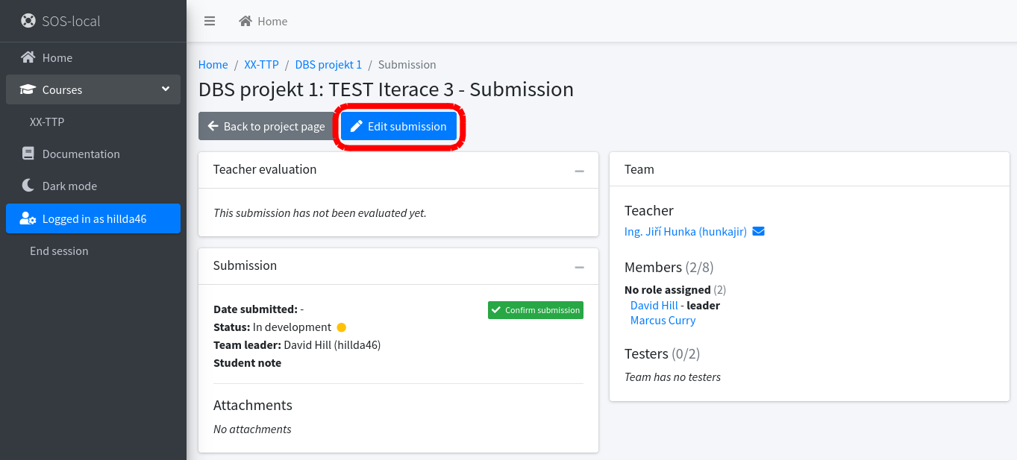Click the pencil icon on Edit submission
The height and width of the screenshot is (460, 1017).
tap(357, 126)
